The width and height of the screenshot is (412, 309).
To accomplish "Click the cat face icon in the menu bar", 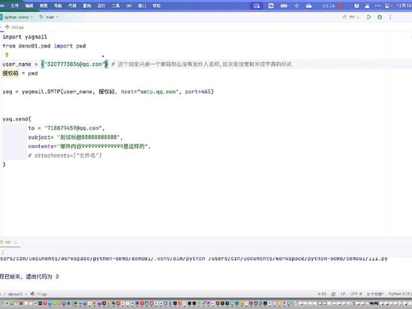I will (356, 6).
